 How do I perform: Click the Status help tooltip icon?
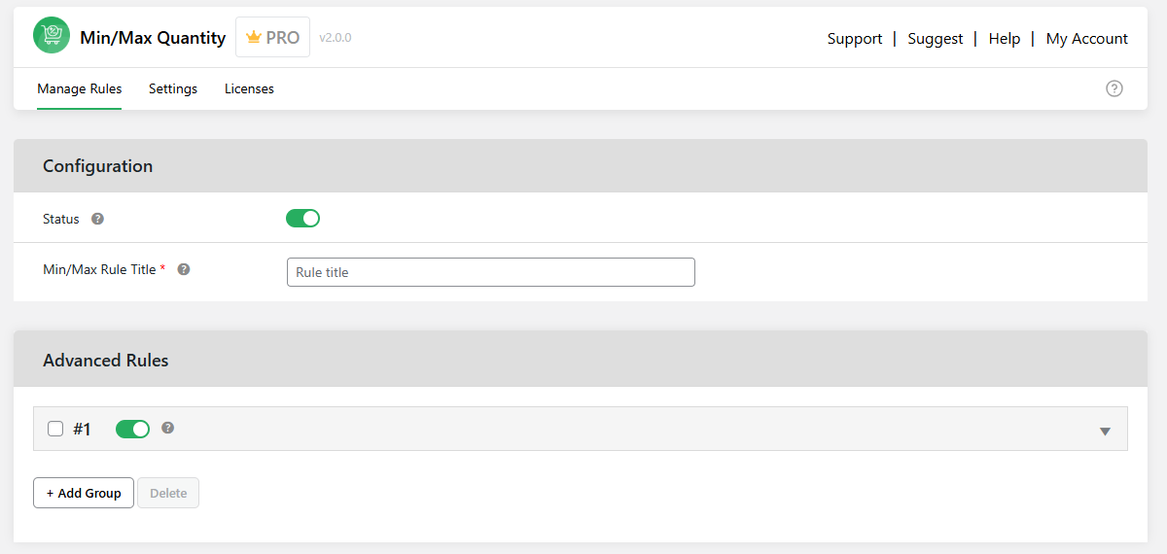(97, 219)
